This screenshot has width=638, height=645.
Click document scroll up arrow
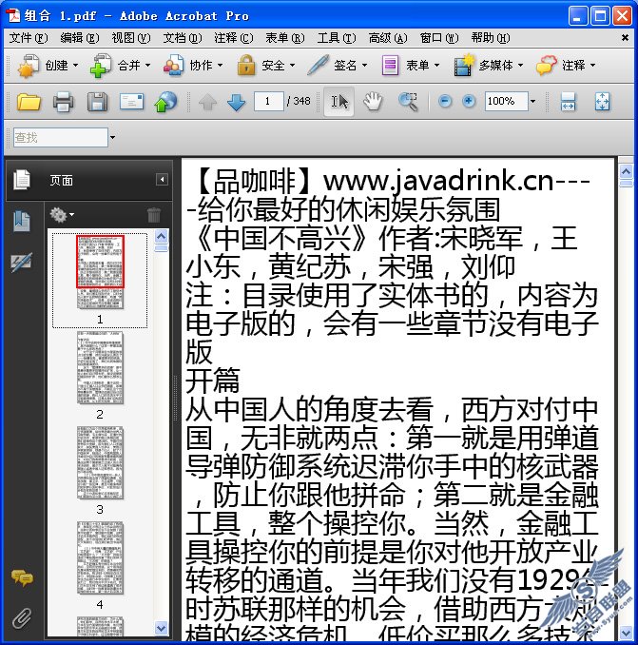(x=626, y=171)
